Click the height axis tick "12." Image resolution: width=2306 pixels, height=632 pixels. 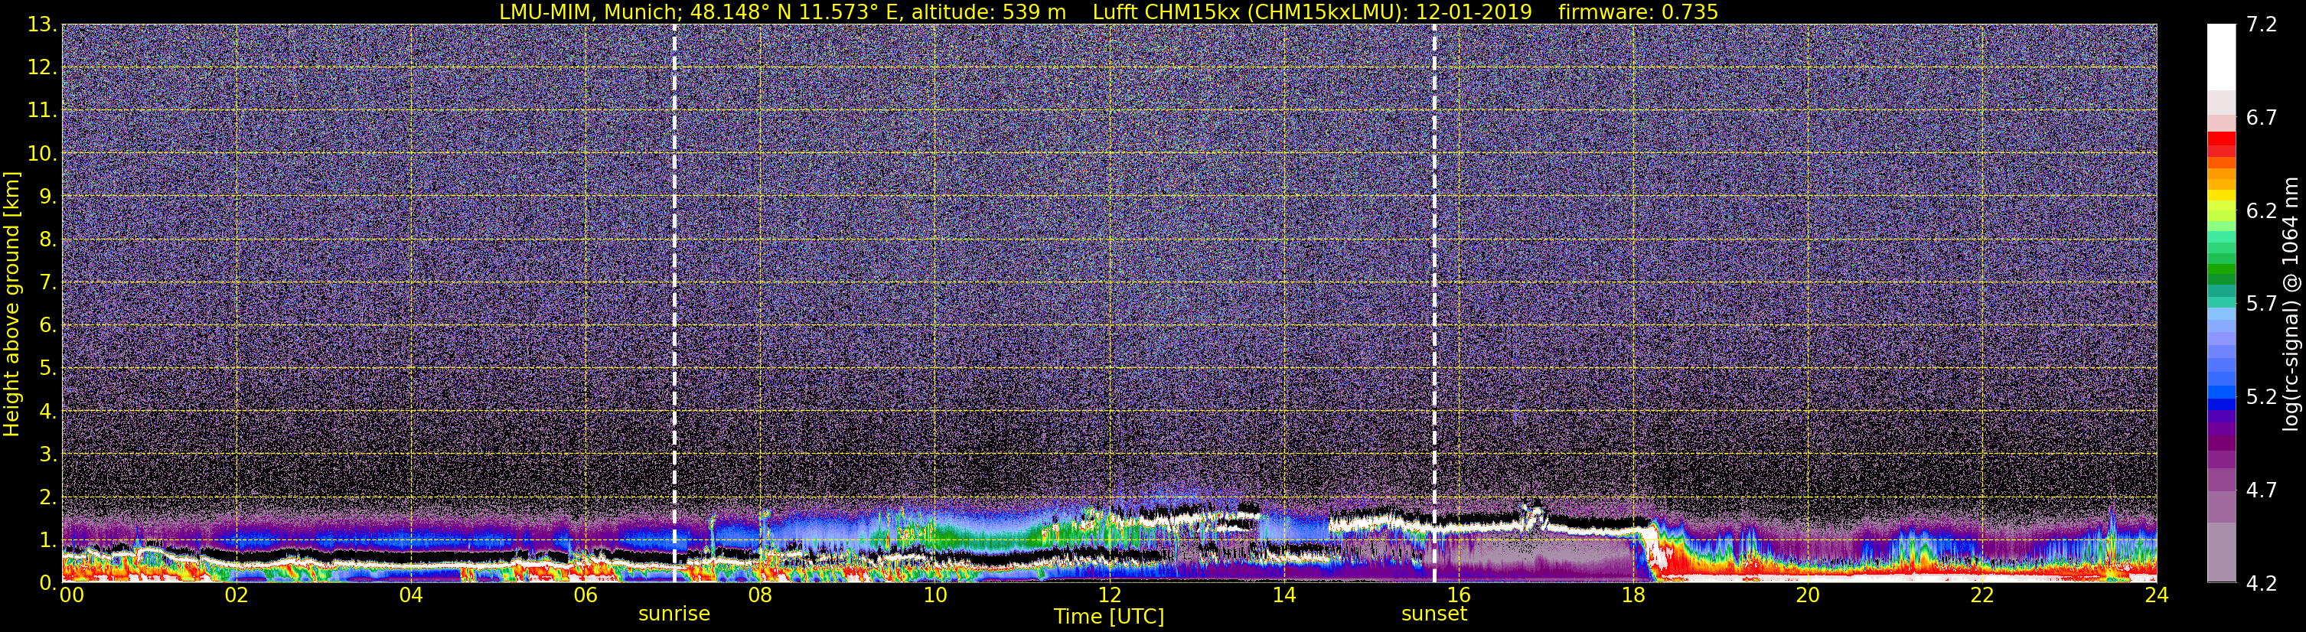pos(42,68)
